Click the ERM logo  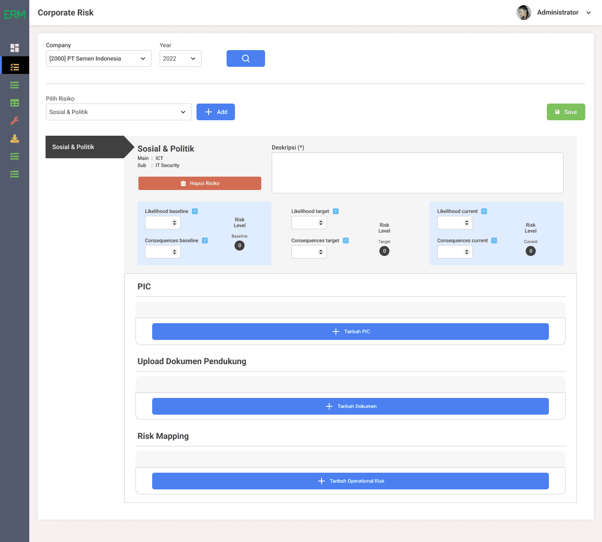point(15,15)
